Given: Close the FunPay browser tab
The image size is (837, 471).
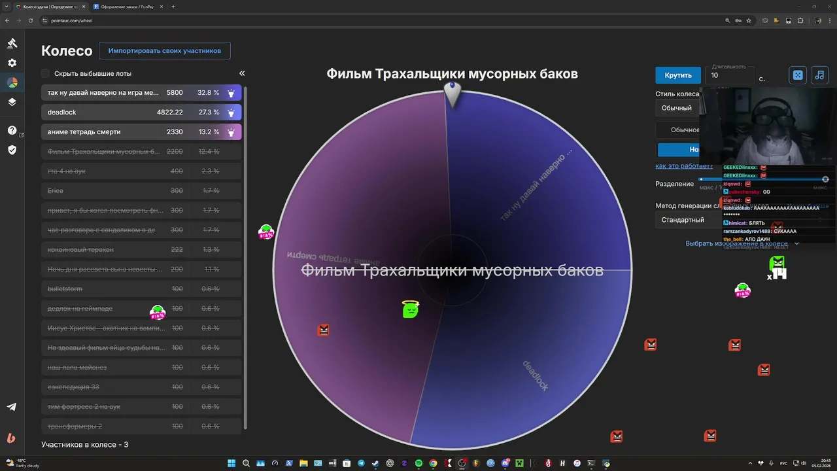Looking at the screenshot, I should (x=162, y=7).
